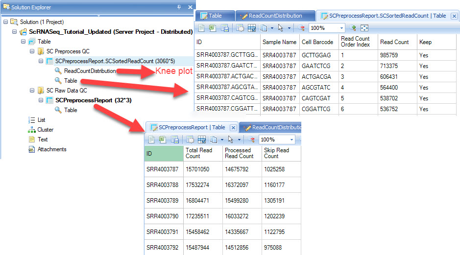460x255 pixels.
Task: Select SCPreprocessReport | Table tab
Action: tap(192, 127)
